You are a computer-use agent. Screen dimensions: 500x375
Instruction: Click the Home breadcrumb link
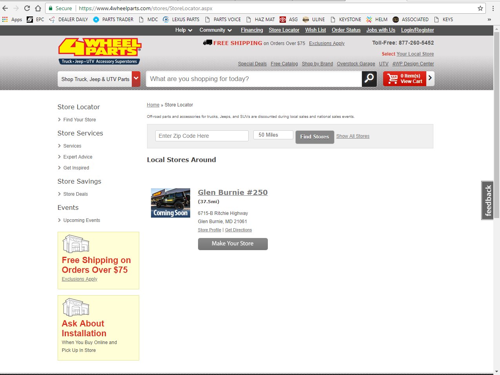[x=153, y=105]
